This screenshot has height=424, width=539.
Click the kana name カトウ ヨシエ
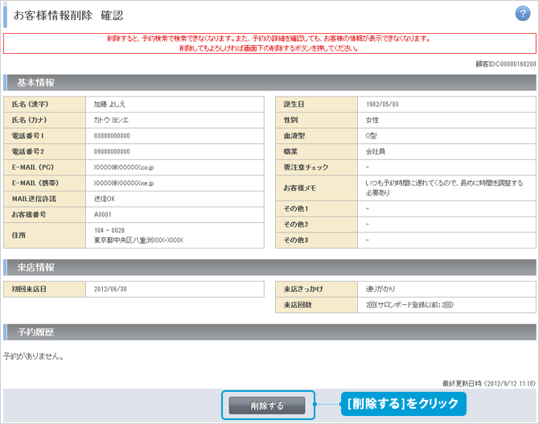click(x=111, y=120)
